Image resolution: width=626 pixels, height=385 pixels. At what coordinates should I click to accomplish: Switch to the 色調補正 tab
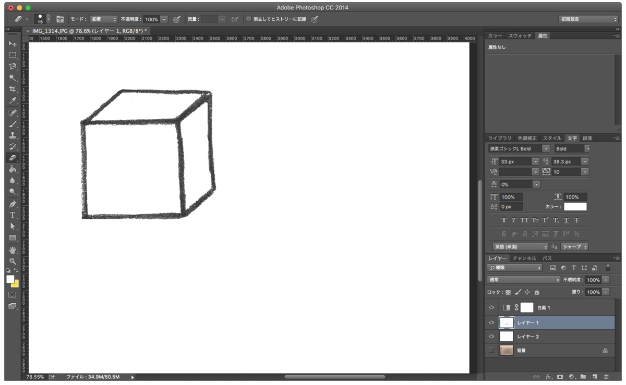527,138
